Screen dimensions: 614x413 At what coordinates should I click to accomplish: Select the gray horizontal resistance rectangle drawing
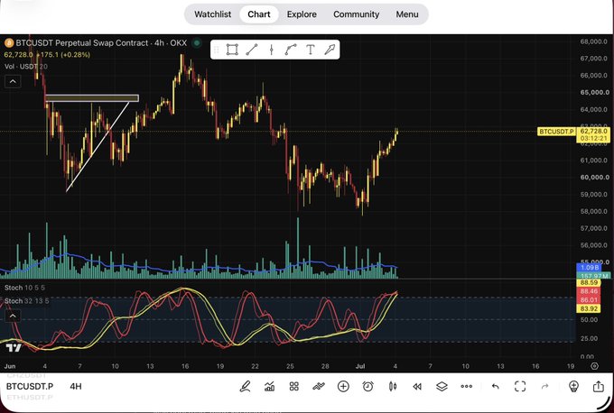click(x=92, y=98)
